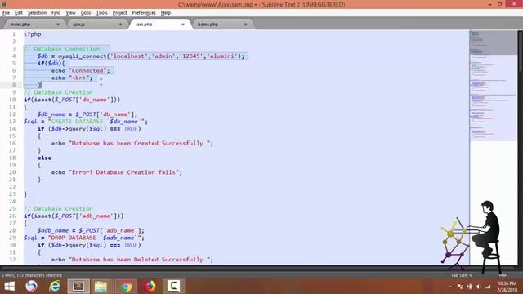Close the index.php tab
The image size is (523, 294).
pos(58,24)
